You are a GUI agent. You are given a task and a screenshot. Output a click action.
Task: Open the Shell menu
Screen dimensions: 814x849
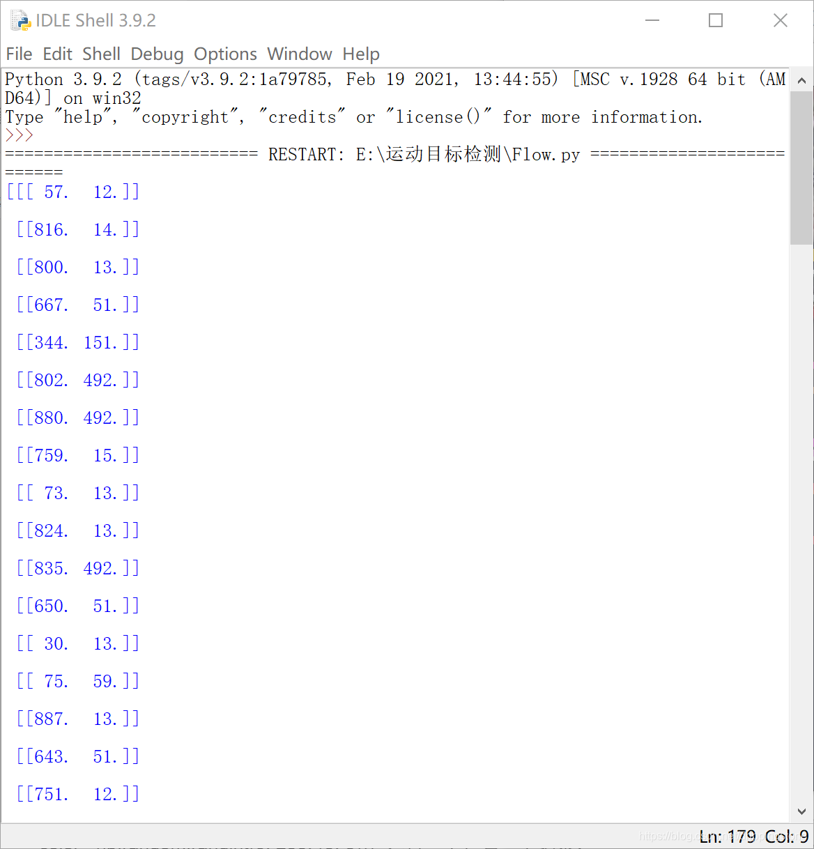click(x=101, y=54)
